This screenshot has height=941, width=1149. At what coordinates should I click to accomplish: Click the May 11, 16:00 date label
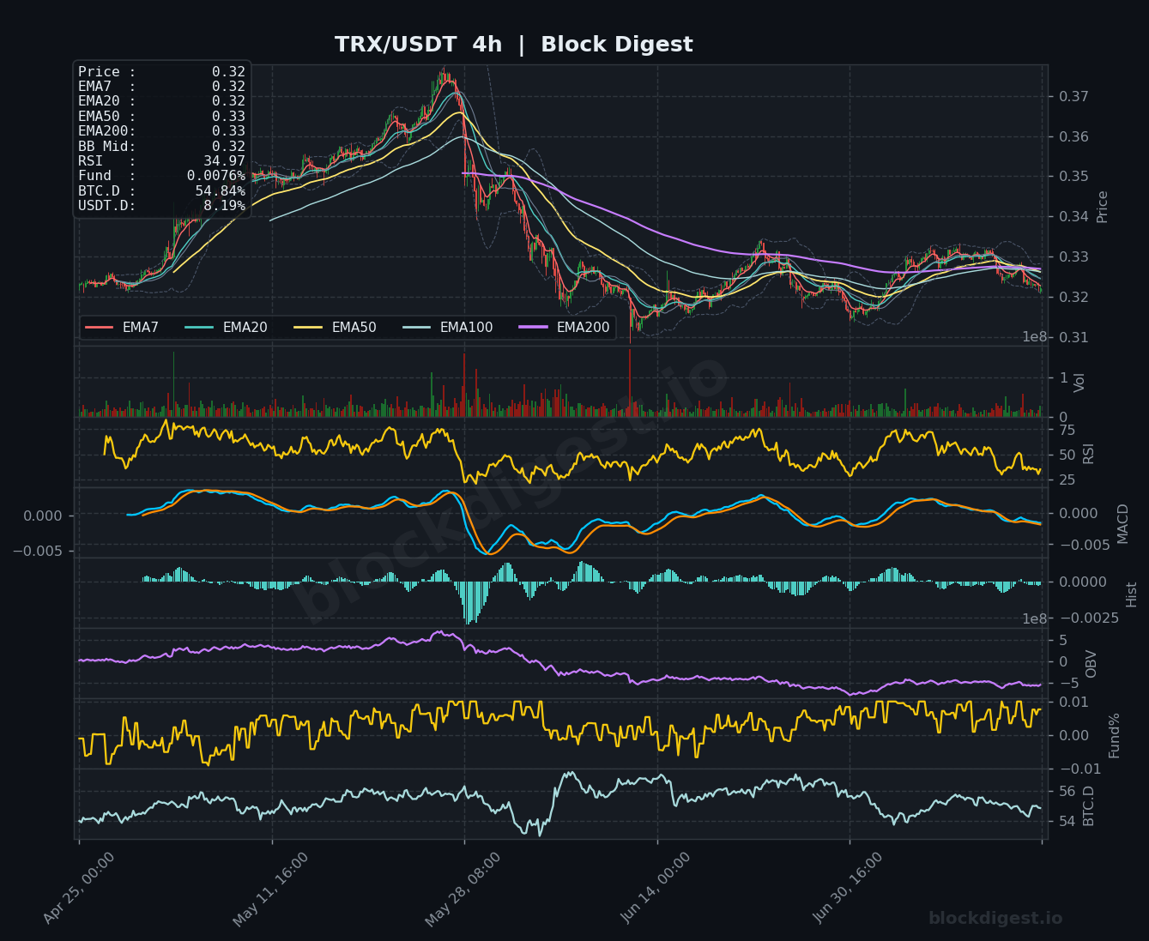click(270, 889)
